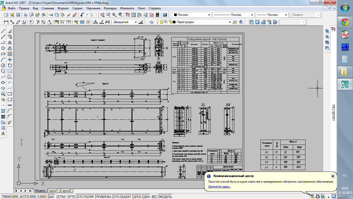Open Chrome from the Windows taskbar
Viewport: 353px width, 199px height.
point(345,23)
